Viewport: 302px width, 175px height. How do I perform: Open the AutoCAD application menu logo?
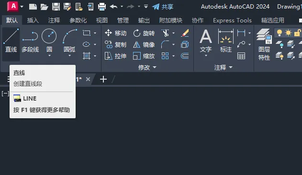click(x=13, y=6)
